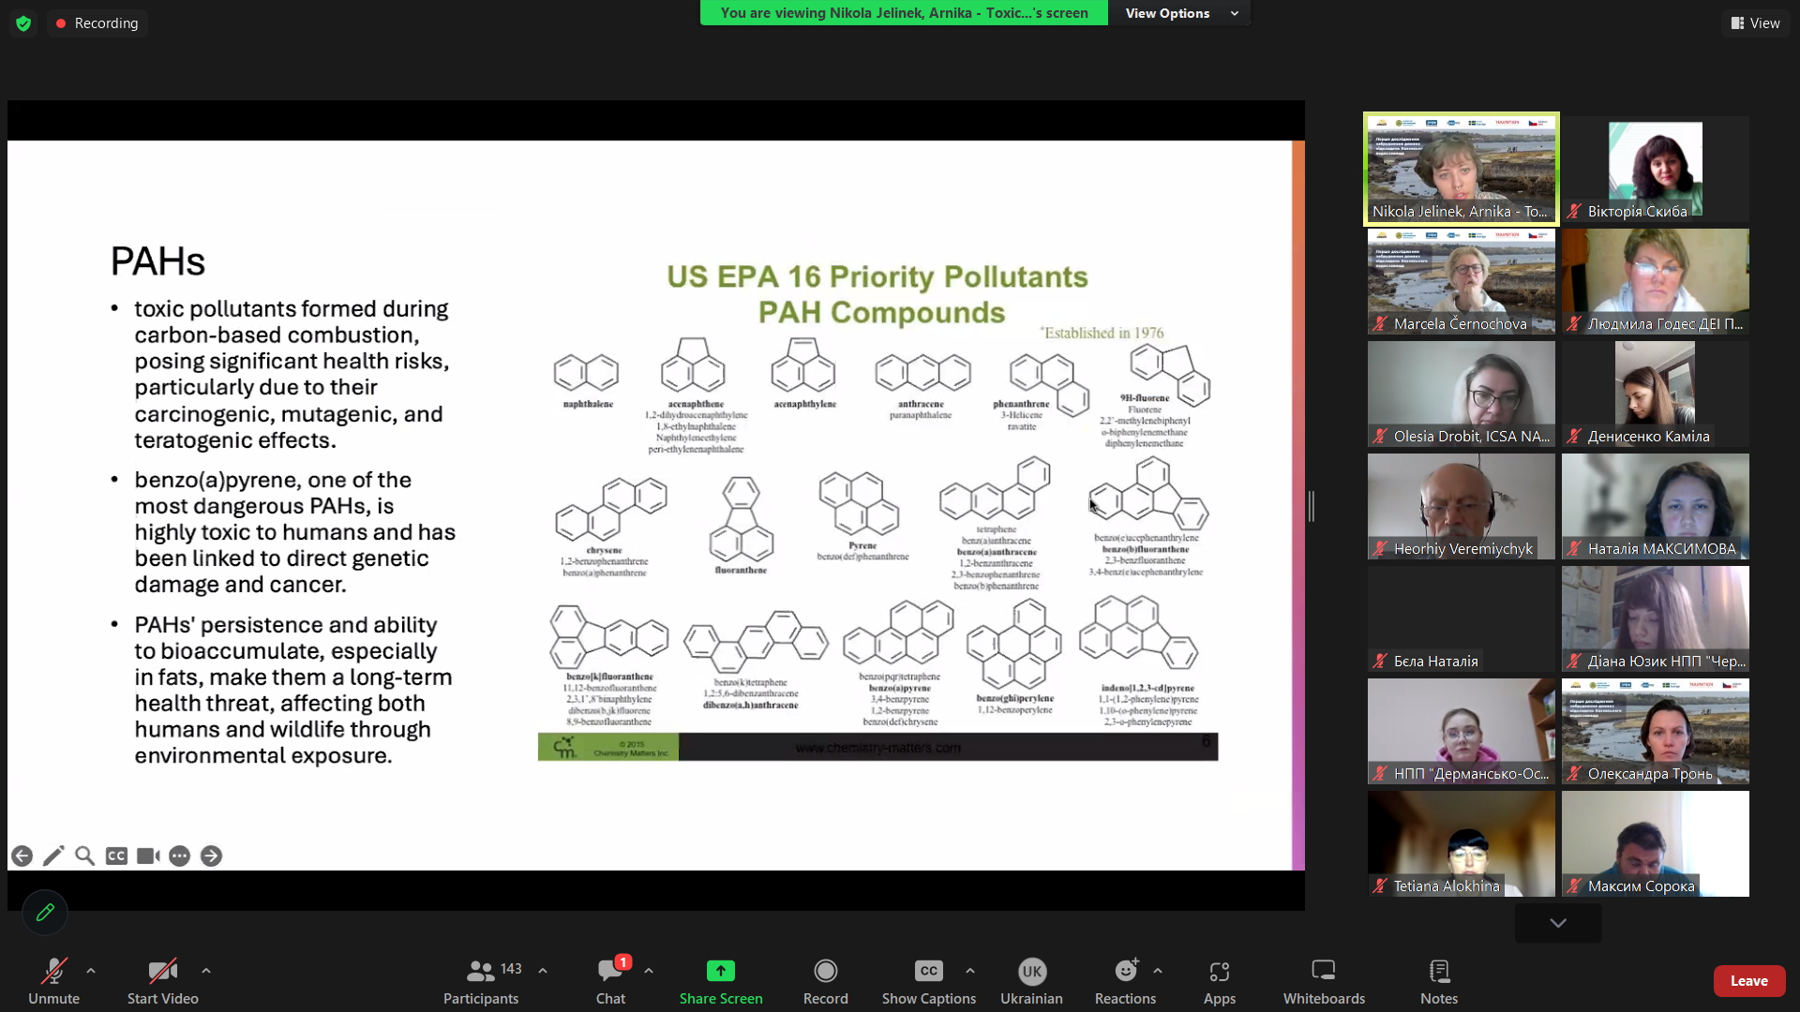1800x1012 pixels.
Task: Expand audio options arrow next to Unmute
Action: pyautogui.click(x=91, y=971)
